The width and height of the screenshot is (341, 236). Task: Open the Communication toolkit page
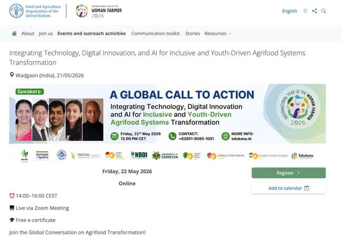(x=155, y=34)
